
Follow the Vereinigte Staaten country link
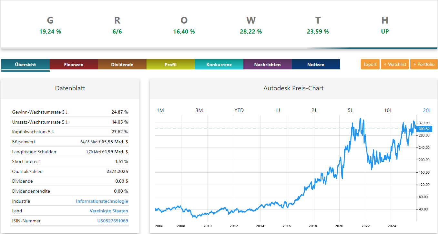109,211
